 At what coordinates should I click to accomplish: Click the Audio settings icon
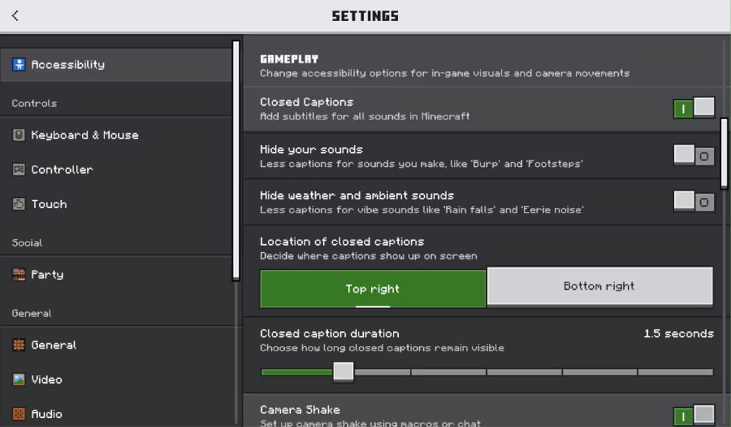[19, 414]
